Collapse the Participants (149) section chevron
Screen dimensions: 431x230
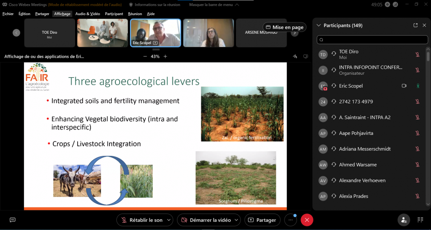[x=318, y=25]
